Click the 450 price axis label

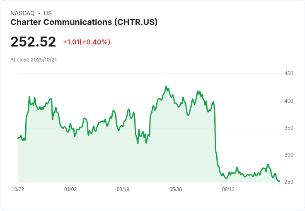coord(289,74)
